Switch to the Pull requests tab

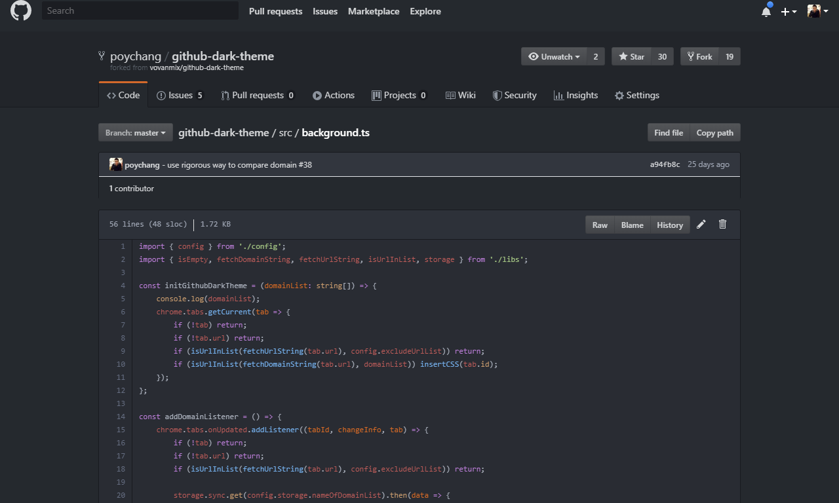tap(258, 95)
